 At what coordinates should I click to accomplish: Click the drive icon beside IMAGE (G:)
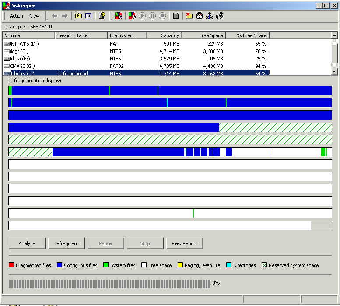[x=7, y=66]
